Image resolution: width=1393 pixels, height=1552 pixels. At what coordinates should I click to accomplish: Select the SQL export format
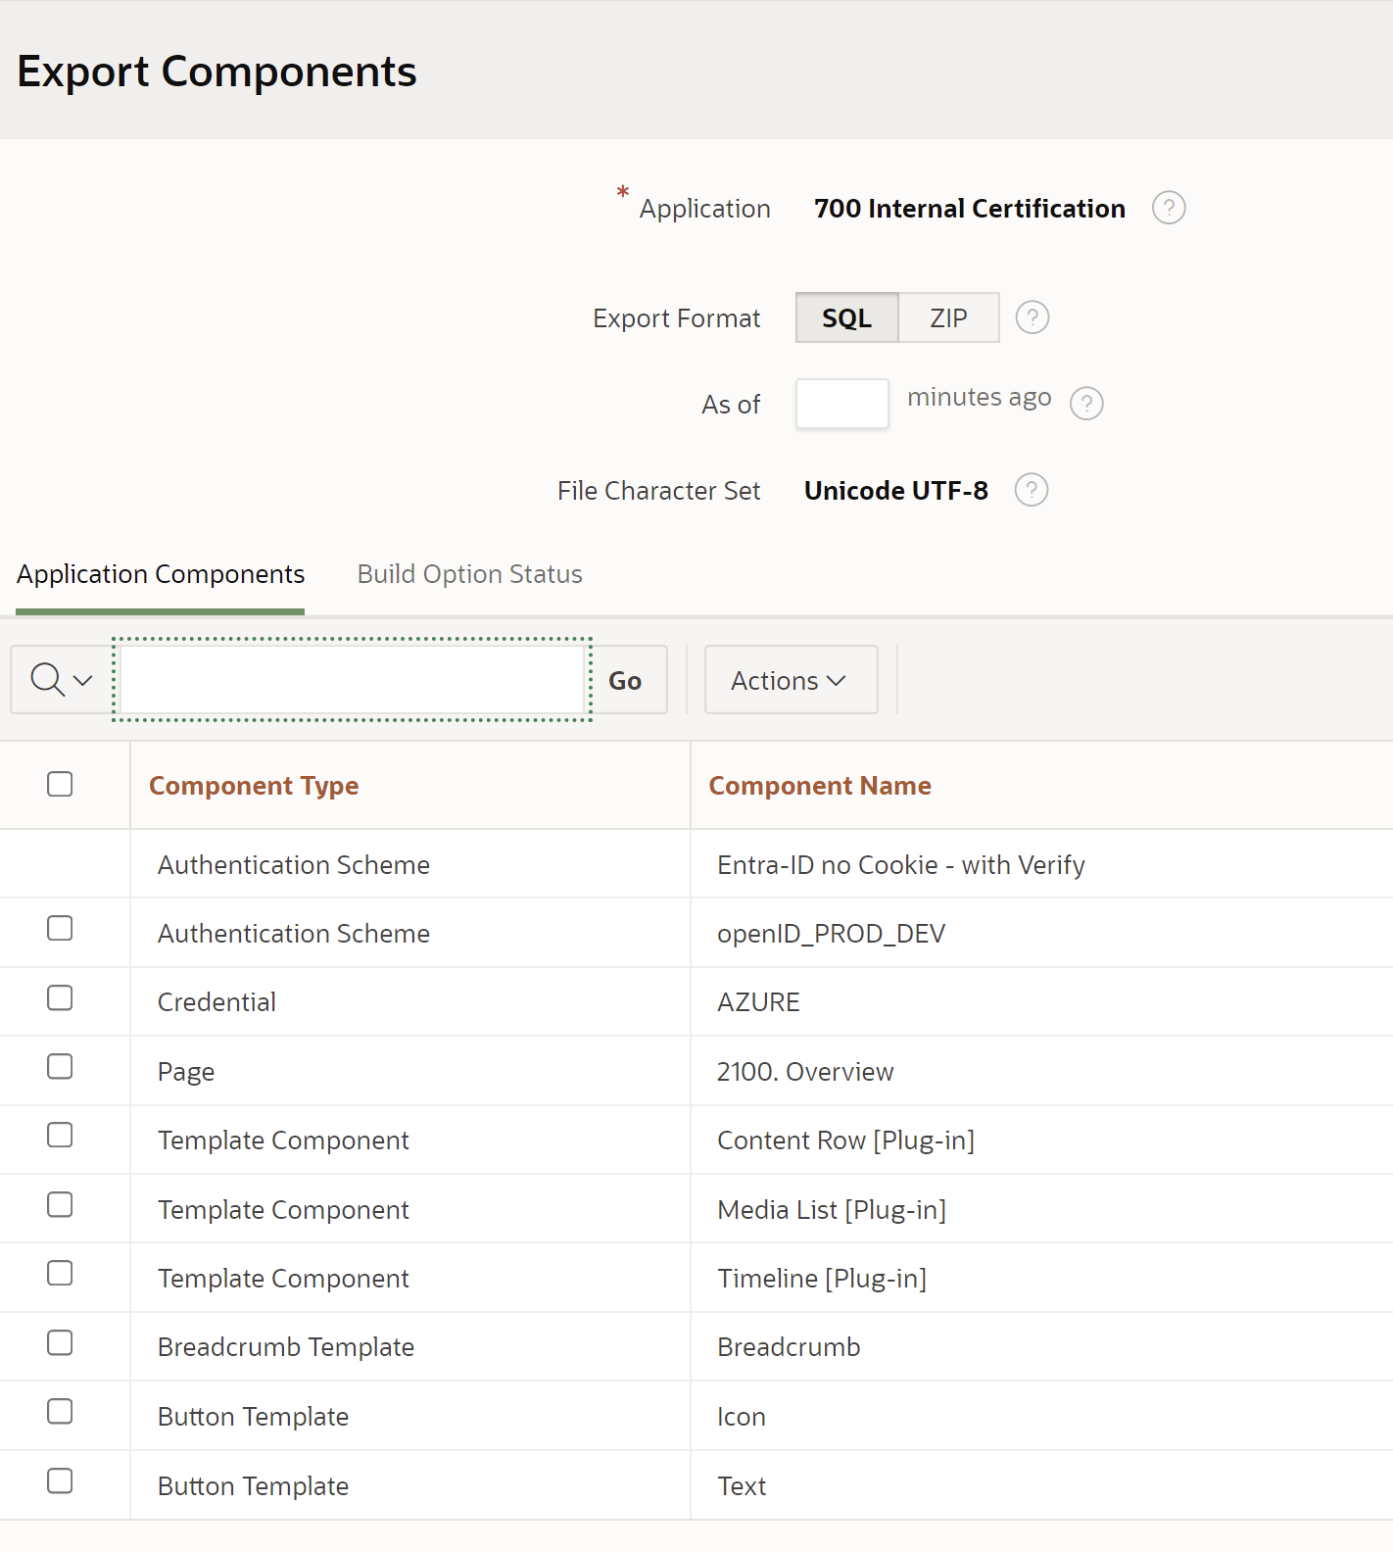(x=847, y=317)
